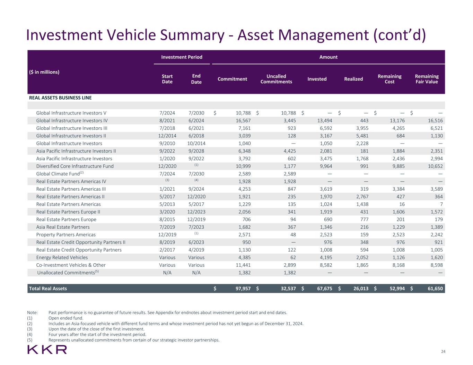Select the End Date column header
The width and height of the screenshot is (473, 365).
point(196,79)
